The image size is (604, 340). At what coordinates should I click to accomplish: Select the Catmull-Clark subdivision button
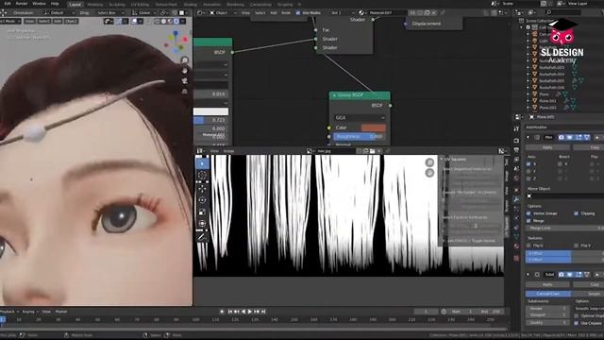click(548, 294)
